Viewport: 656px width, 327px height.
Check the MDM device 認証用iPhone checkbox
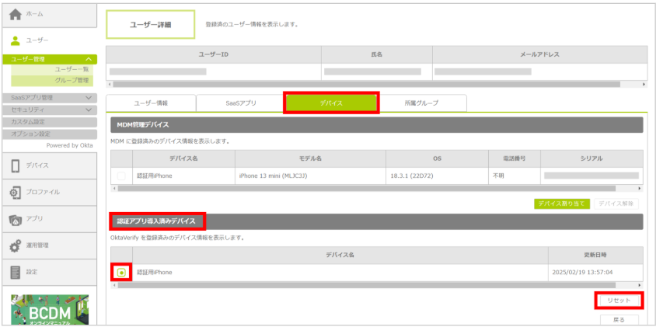pos(121,176)
